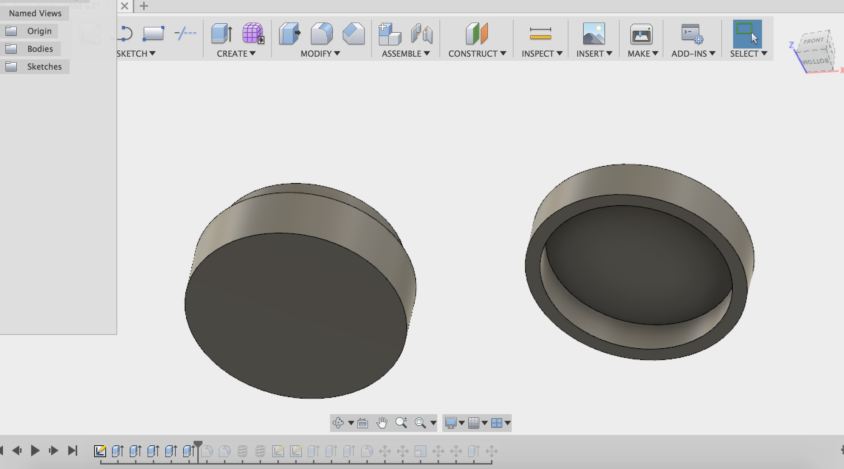Image resolution: width=844 pixels, height=469 pixels.
Task: Click the Zoom Window magnifier icon
Action: pyautogui.click(x=420, y=423)
